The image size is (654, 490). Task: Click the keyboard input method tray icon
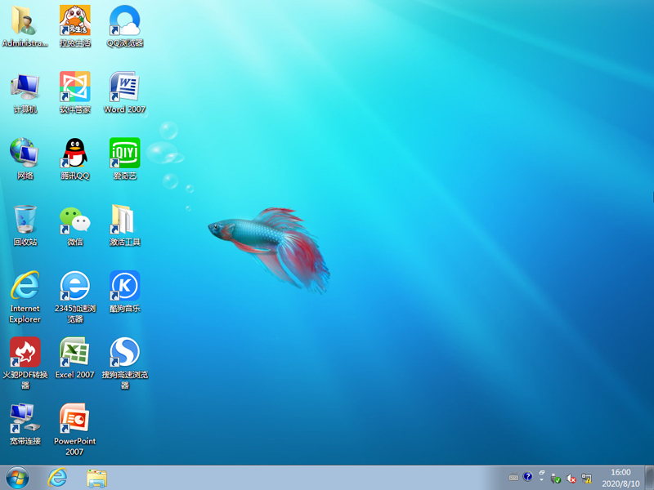(514, 478)
